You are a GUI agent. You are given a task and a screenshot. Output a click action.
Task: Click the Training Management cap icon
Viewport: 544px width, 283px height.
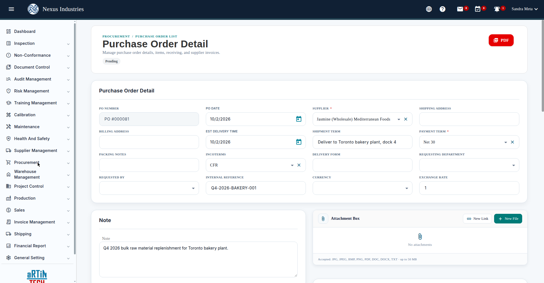pyautogui.click(x=9, y=103)
